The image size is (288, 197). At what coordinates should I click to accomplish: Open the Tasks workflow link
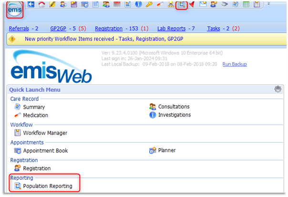point(214,29)
